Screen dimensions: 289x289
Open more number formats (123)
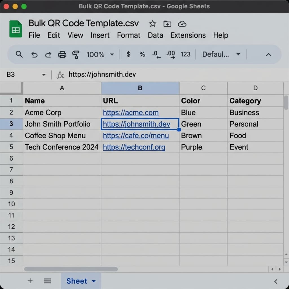185,54
